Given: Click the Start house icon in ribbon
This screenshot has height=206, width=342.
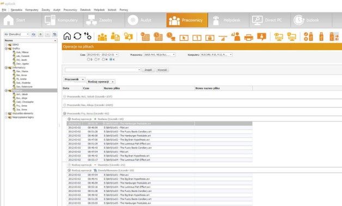Looking at the screenshot, I should [x=9, y=20].
